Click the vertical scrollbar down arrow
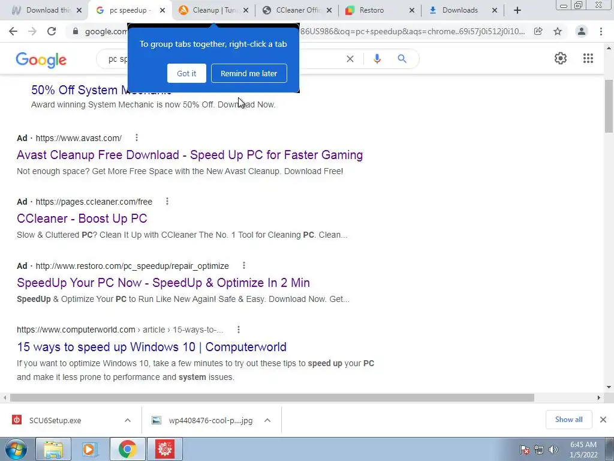 click(609, 387)
